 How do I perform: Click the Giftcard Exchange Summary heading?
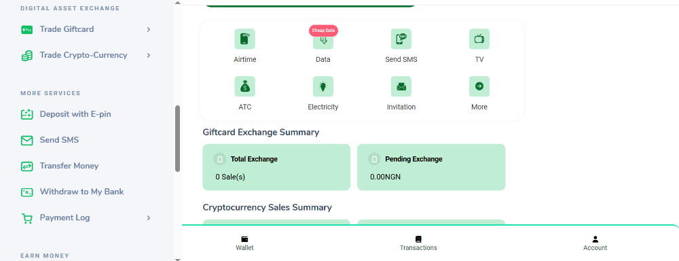[261, 133]
